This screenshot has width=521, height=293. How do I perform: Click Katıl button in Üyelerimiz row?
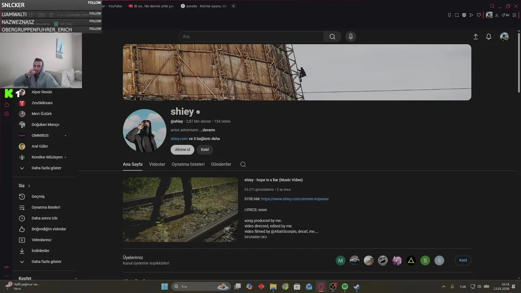tap(463, 260)
